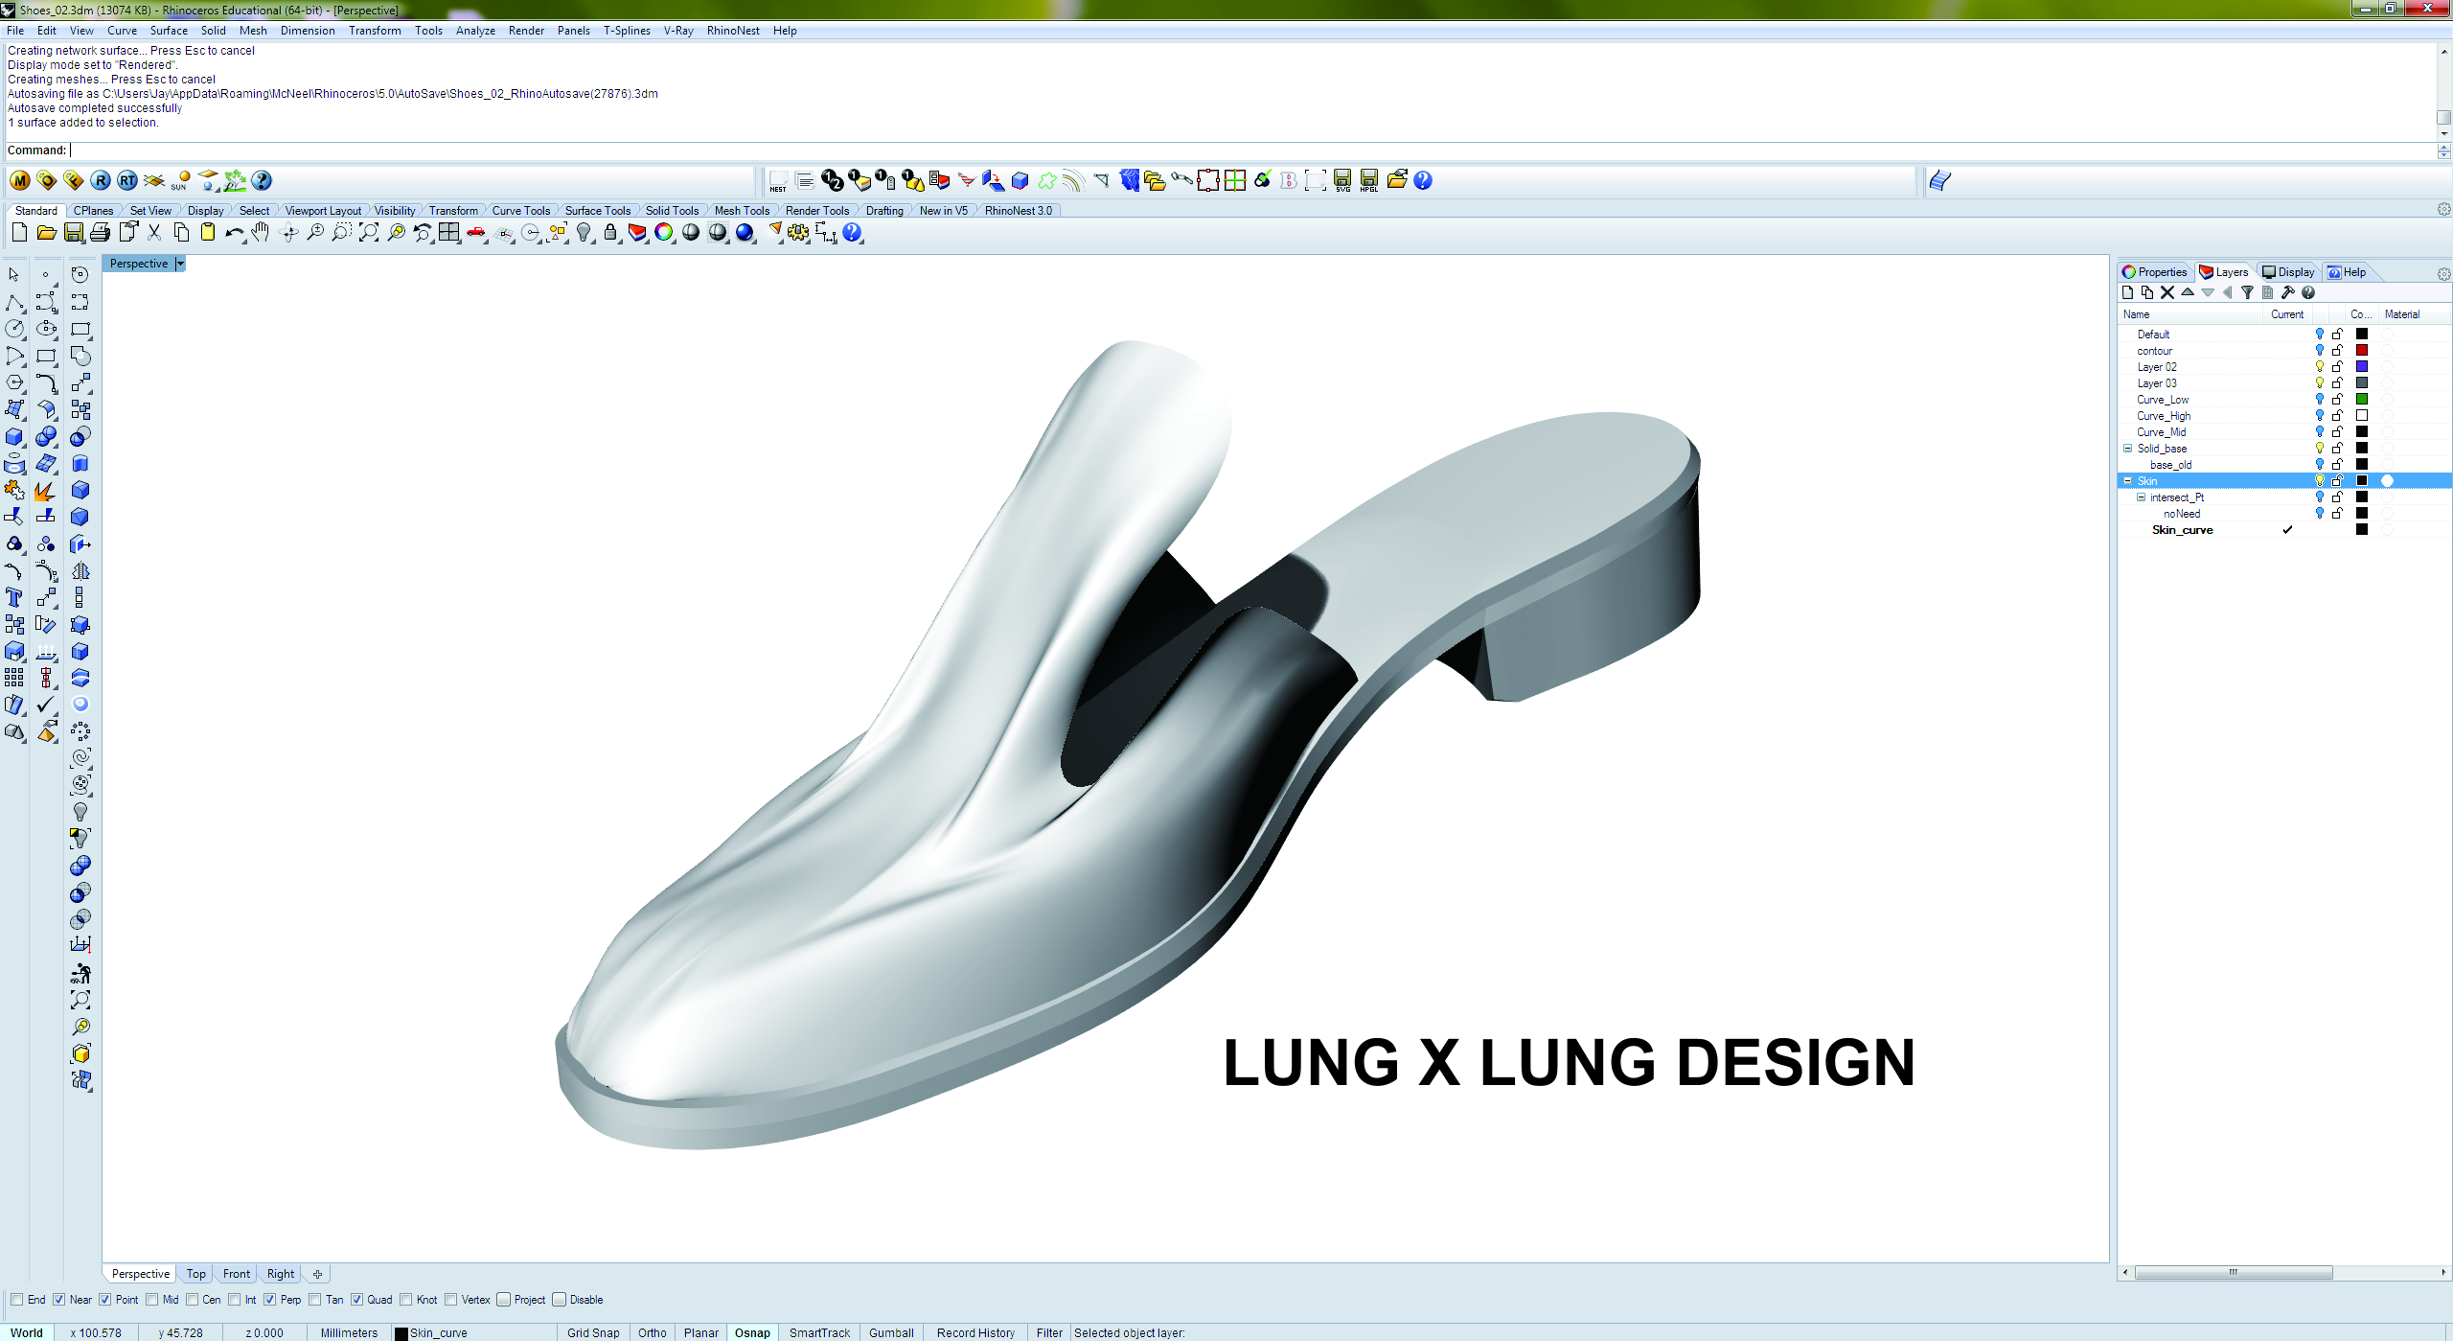Select the base_old layer row
Viewport: 2453px width, 1341px height.
[x=2284, y=465]
